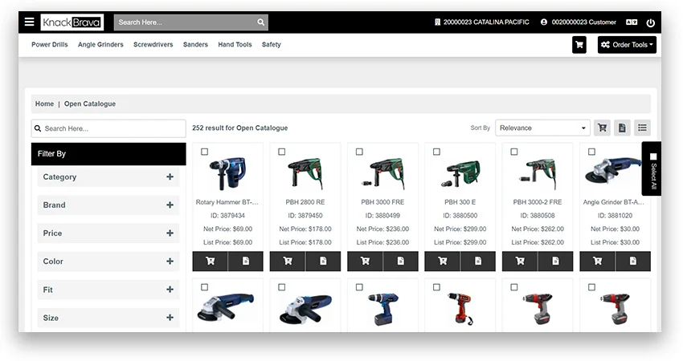Screen dimensions: 683x361
Task: Open document icon for Rotary Hammer BT
Action: coord(246,261)
